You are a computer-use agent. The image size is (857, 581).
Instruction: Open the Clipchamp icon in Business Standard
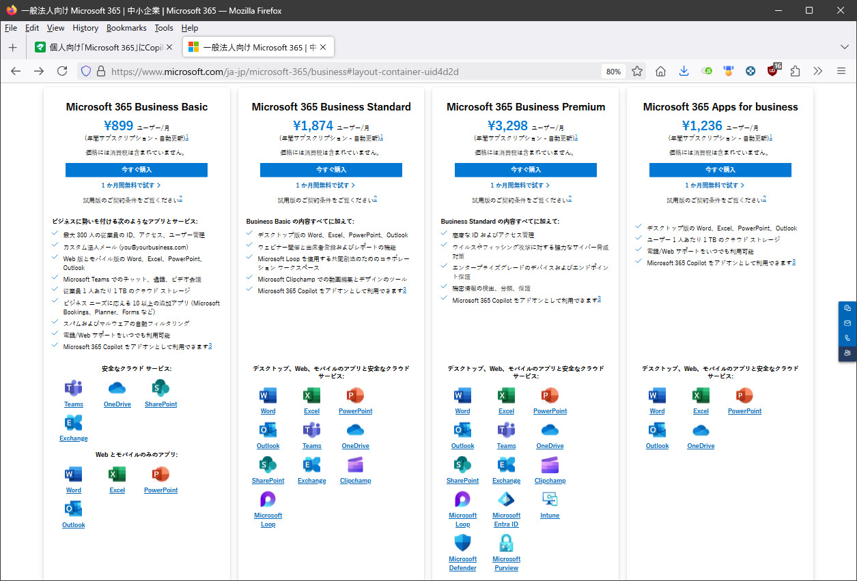tap(355, 465)
